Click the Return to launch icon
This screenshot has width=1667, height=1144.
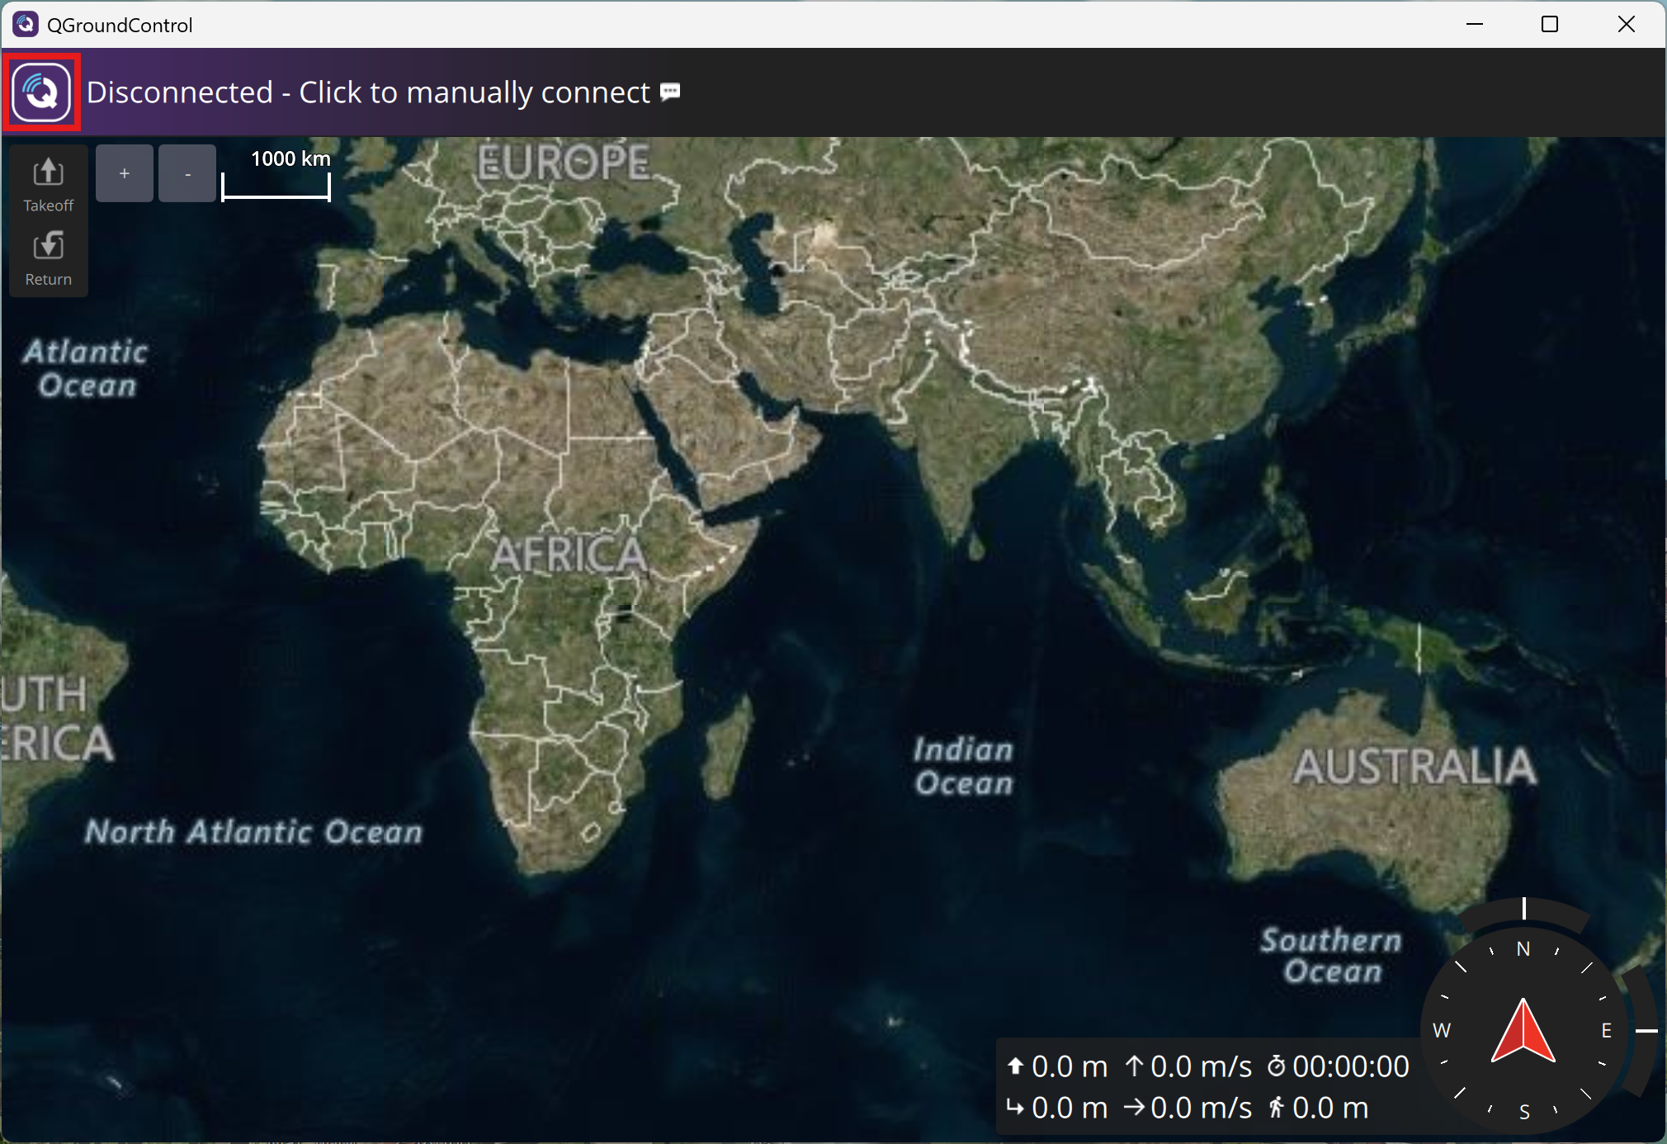pyautogui.click(x=48, y=246)
